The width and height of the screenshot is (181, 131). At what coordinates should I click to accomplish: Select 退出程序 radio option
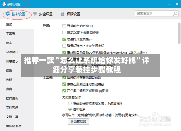tap(70, 109)
